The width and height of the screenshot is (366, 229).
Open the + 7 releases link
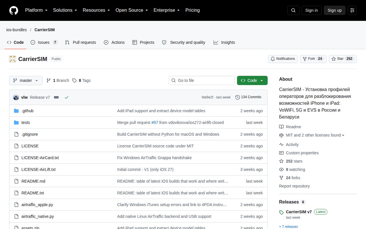(x=289, y=227)
